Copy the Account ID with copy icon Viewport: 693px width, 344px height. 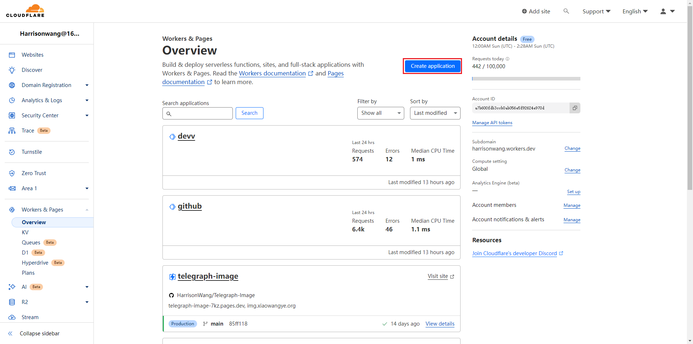click(x=575, y=108)
